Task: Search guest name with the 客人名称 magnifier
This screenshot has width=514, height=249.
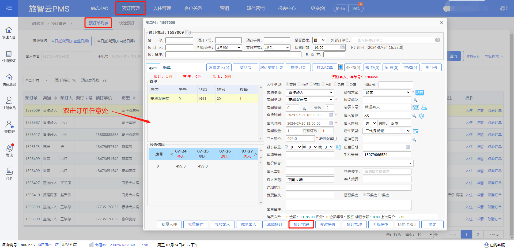Action: pyautogui.click(x=414, y=116)
